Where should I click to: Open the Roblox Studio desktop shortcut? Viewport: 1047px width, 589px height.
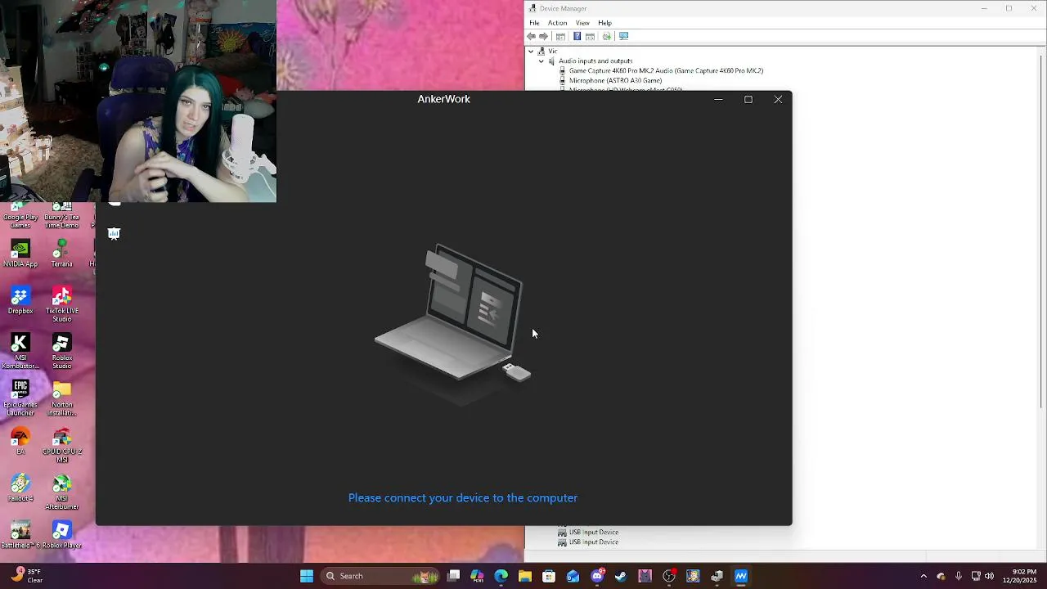[62, 351]
